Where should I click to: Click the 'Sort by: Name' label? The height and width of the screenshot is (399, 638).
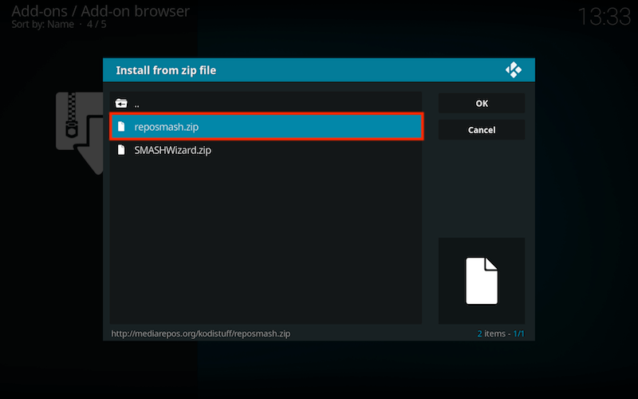click(43, 25)
